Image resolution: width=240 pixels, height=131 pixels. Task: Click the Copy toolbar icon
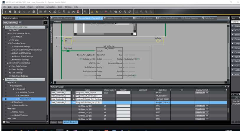(x=10, y=12)
